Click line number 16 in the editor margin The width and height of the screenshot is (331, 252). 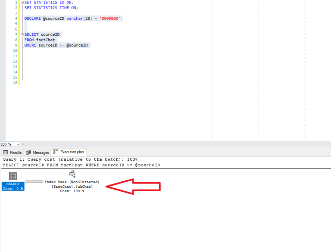tap(16, 83)
